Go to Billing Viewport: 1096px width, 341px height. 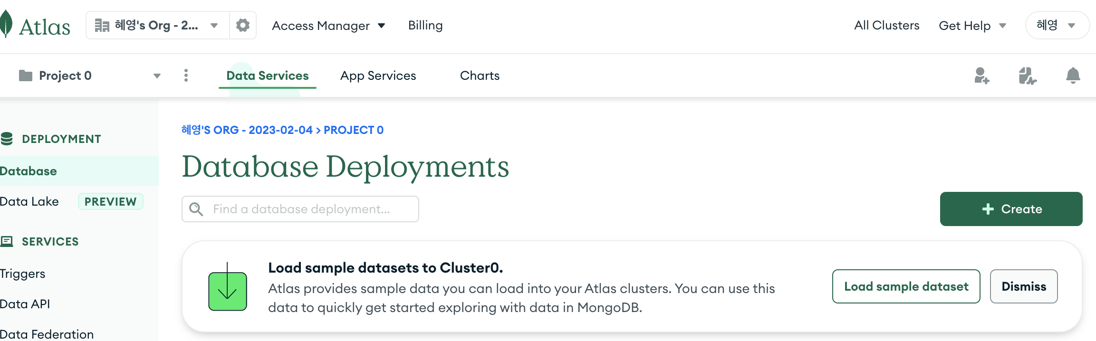425,25
